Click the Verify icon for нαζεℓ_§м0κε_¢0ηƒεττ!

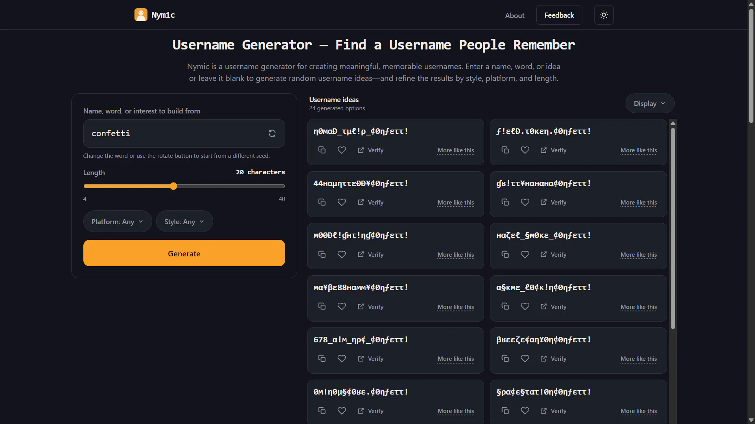pyautogui.click(x=544, y=255)
